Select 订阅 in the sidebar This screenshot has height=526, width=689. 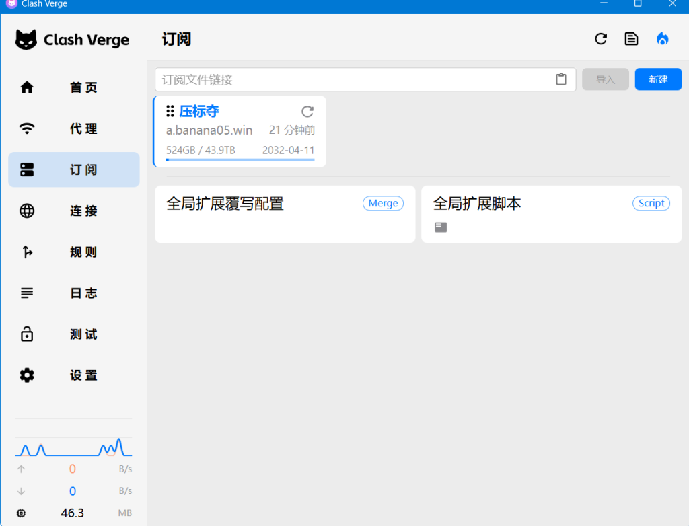pyautogui.click(x=74, y=170)
